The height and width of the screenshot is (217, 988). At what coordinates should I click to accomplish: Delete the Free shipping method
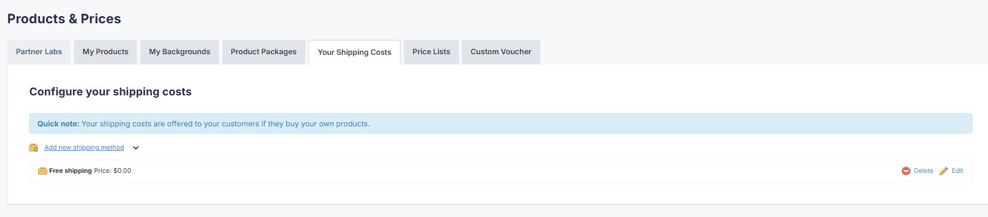[x=923, y=170]
